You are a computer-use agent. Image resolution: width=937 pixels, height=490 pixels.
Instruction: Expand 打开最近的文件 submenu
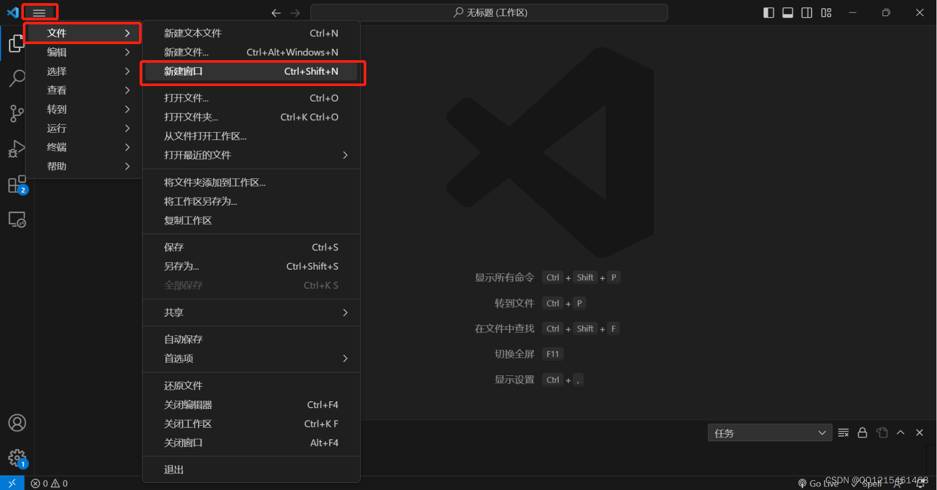point(251,155)
